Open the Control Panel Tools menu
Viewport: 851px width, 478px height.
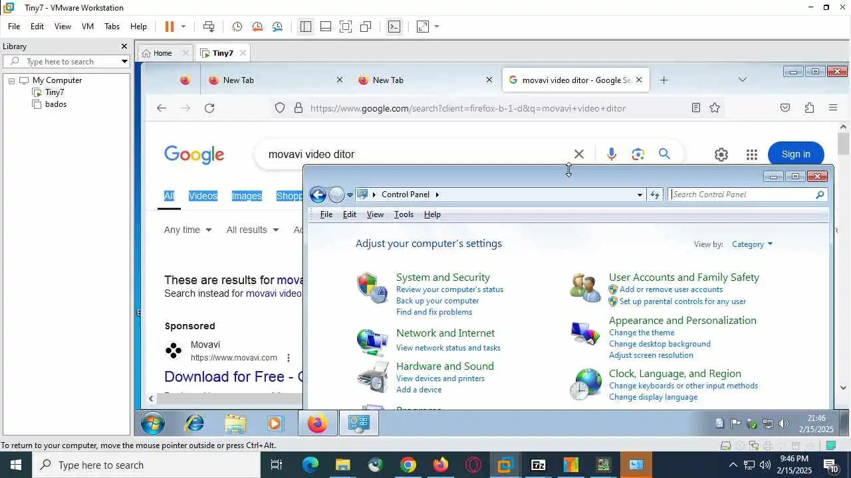coord(404,214)
